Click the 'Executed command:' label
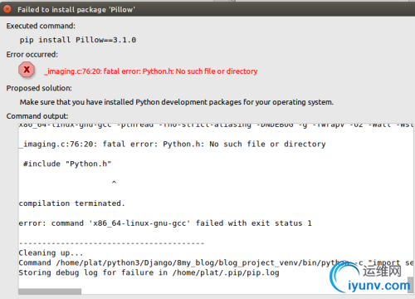 coord(41,26)
